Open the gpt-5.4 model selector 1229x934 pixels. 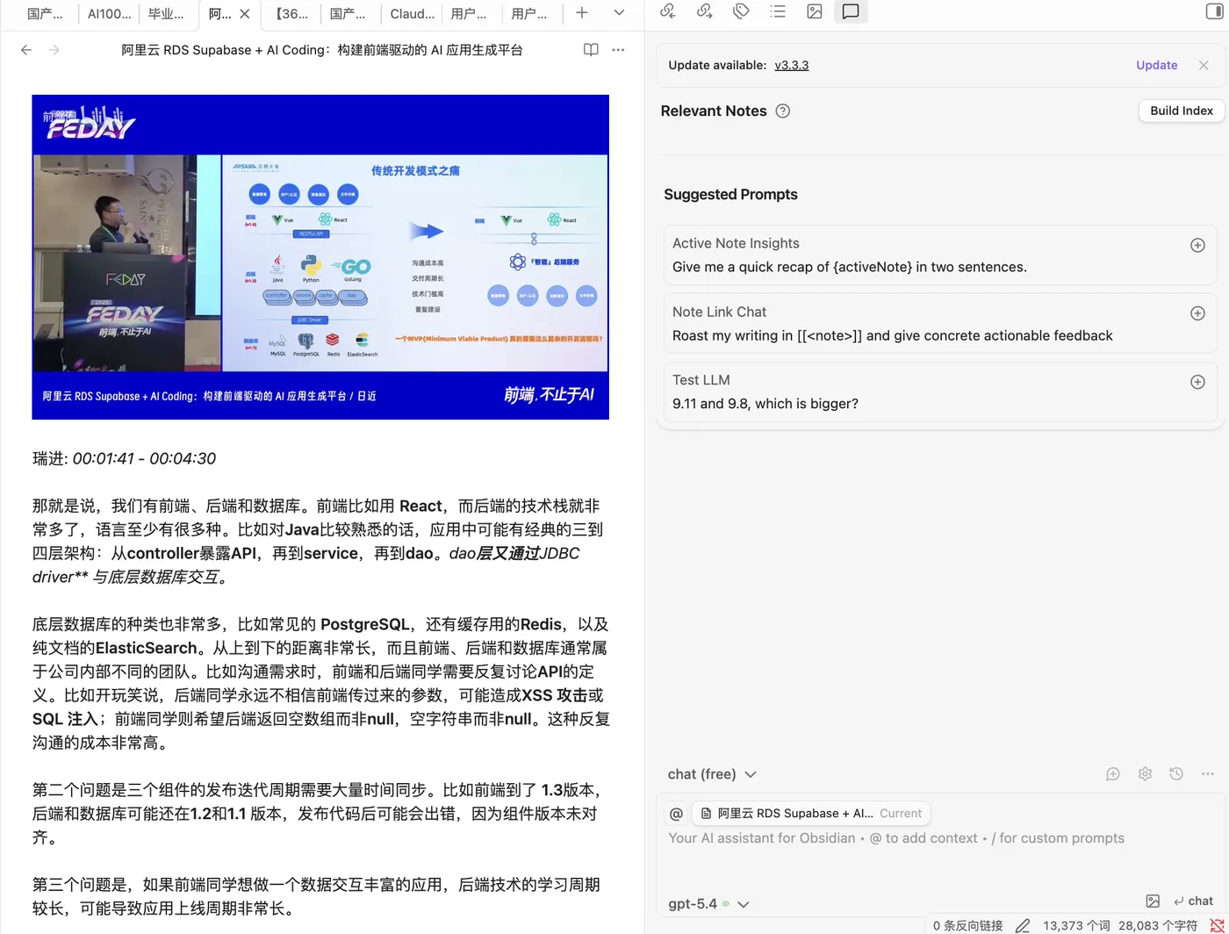(x=708, y=903)
